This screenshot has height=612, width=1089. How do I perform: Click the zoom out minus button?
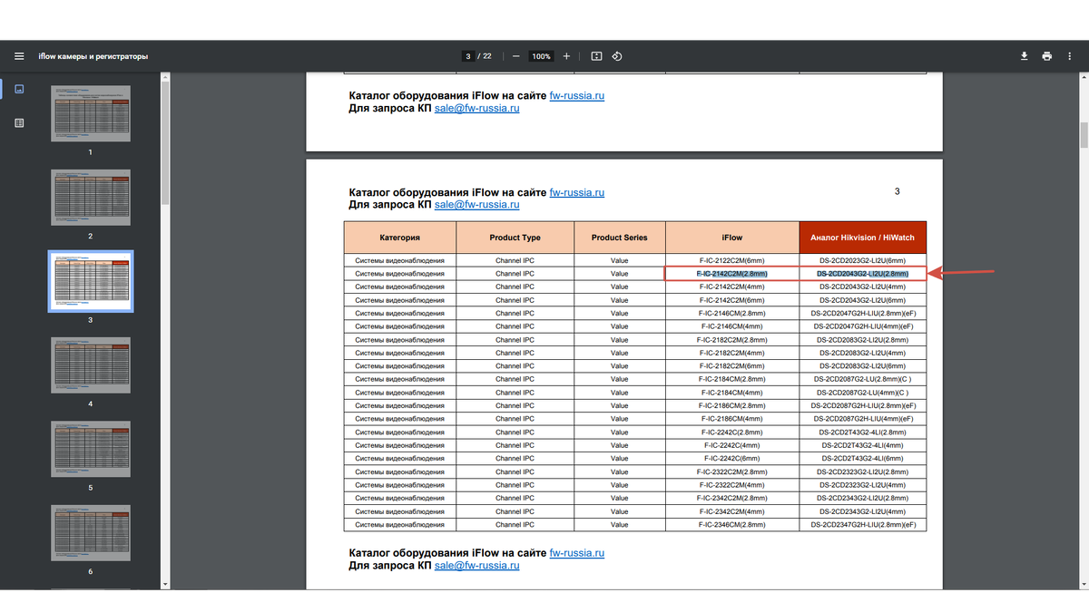coord(515,56)
